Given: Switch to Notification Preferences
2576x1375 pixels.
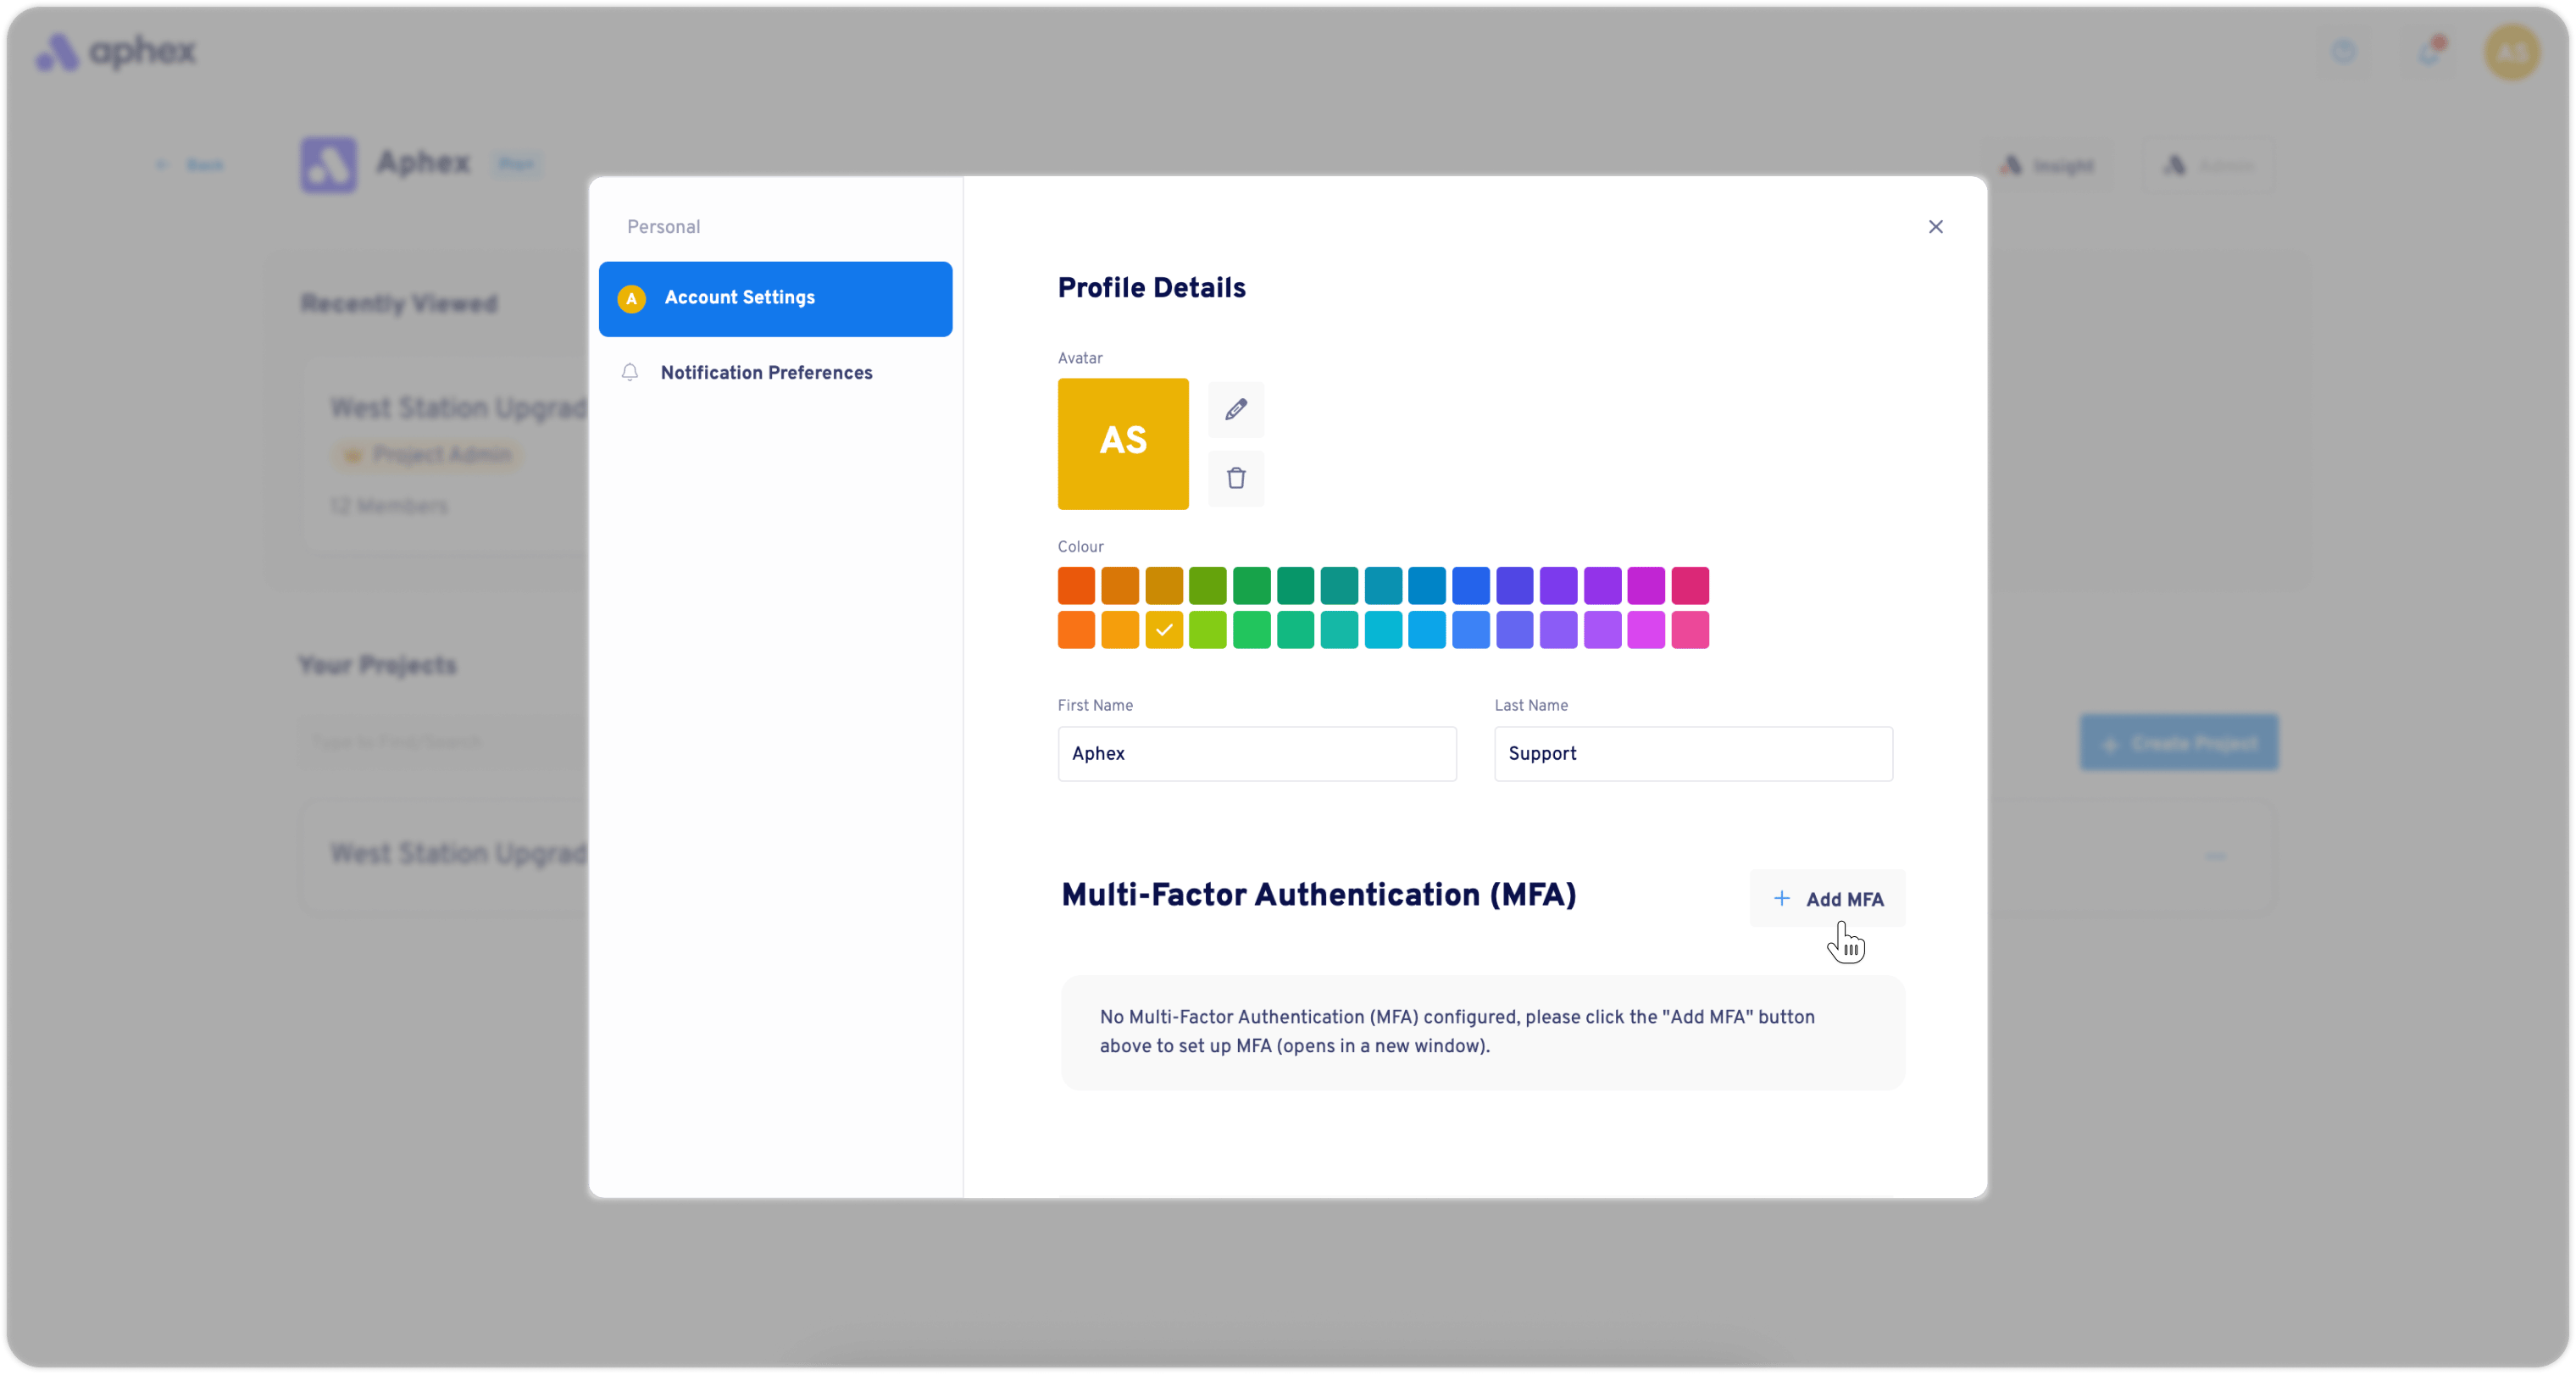Looking at the screenshot, I should tap(765, 373).
